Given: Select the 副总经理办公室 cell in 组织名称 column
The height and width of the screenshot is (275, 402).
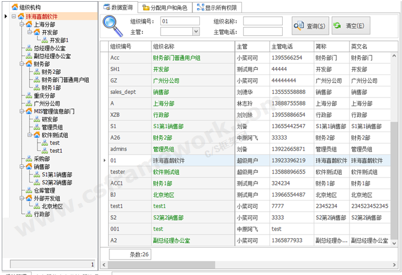Looking at the screenshot, I should [193, 240].
